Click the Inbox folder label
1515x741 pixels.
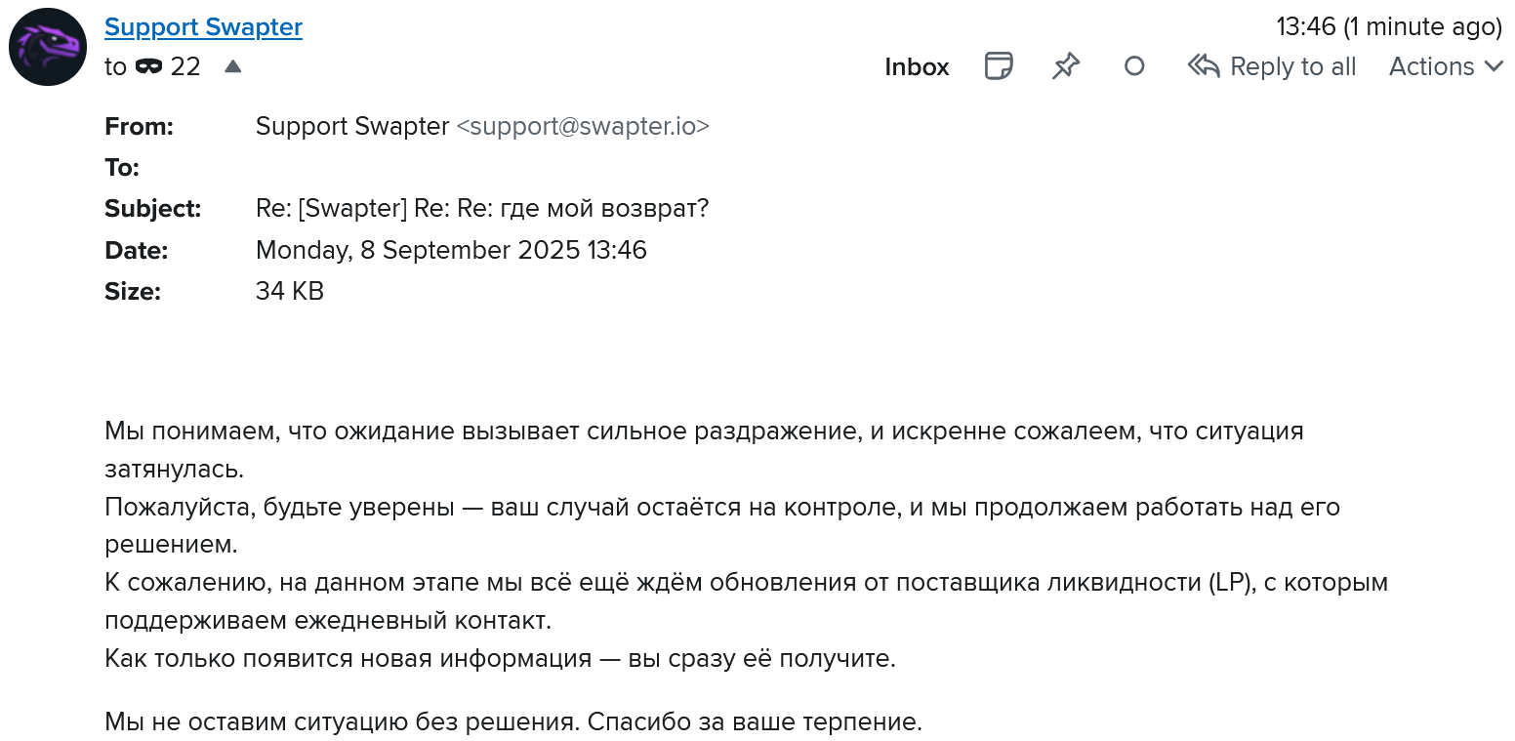coord(917,66)
